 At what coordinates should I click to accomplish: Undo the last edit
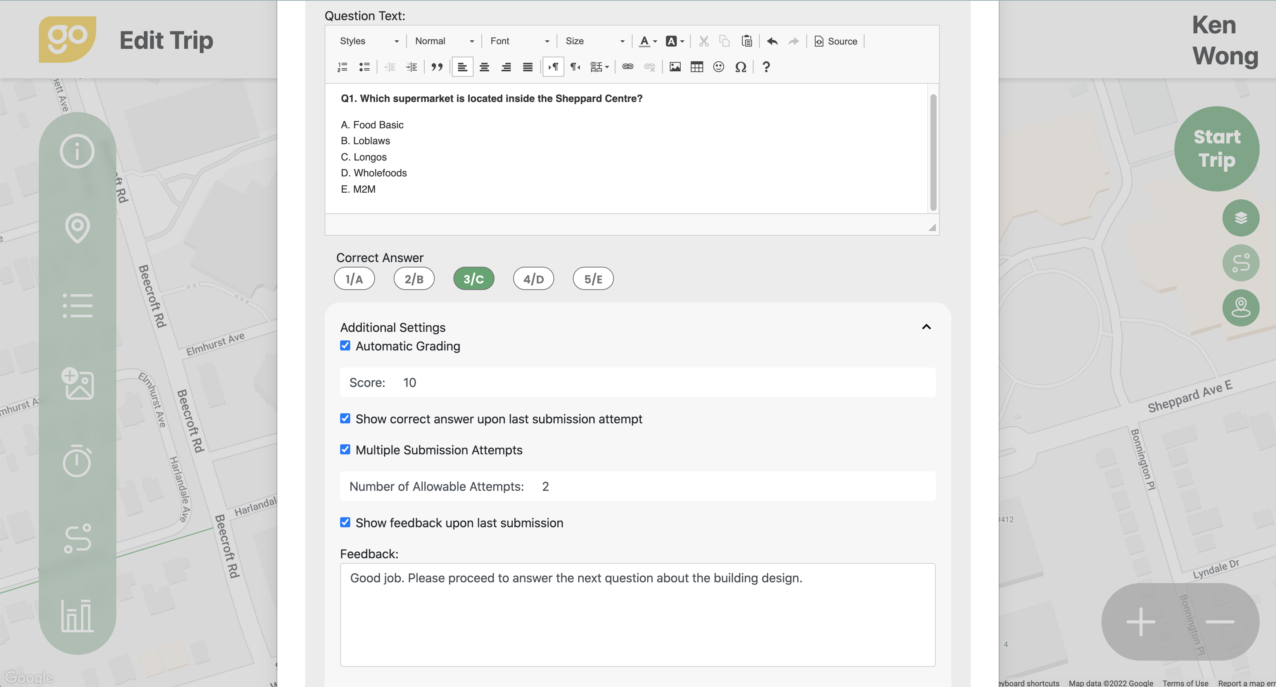tap(772, 41)
